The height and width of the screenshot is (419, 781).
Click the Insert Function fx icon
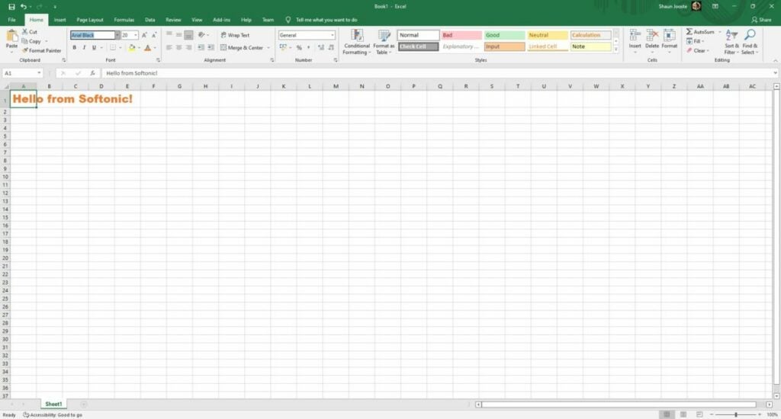coord(92,73)
